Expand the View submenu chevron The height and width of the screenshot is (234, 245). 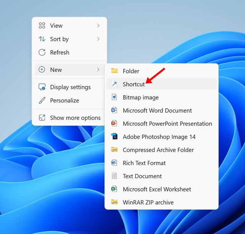[x=98, y=26]
